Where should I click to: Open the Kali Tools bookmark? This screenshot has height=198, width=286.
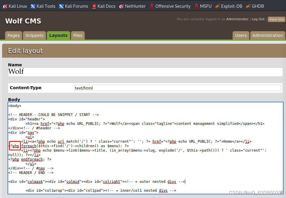[x=43, y=6]
